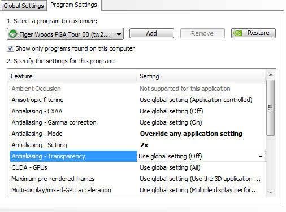This screenshot has width=286, height=212.
Task: Click the vertical scrollbar thumb of the feature list
Action: [x=271, y=108]
